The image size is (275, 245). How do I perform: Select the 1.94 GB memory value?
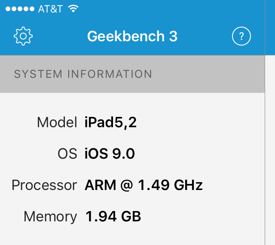coord(113,216)
